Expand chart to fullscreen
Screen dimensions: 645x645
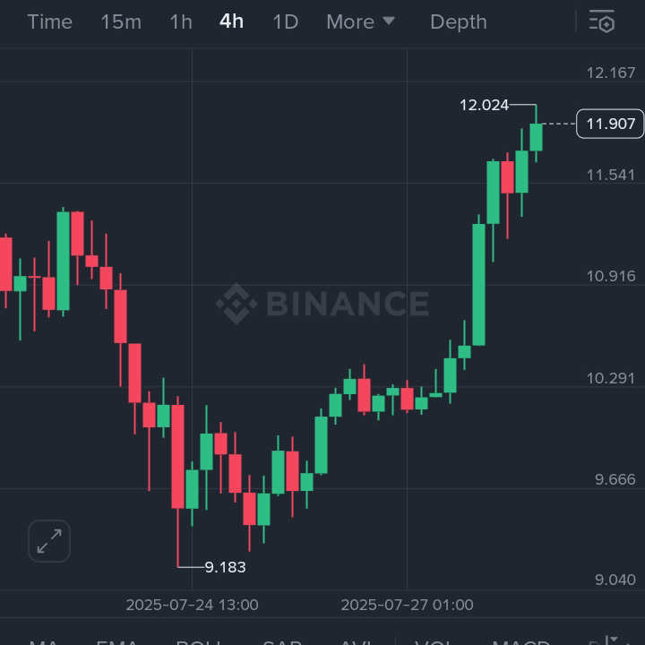click(49, 541)
